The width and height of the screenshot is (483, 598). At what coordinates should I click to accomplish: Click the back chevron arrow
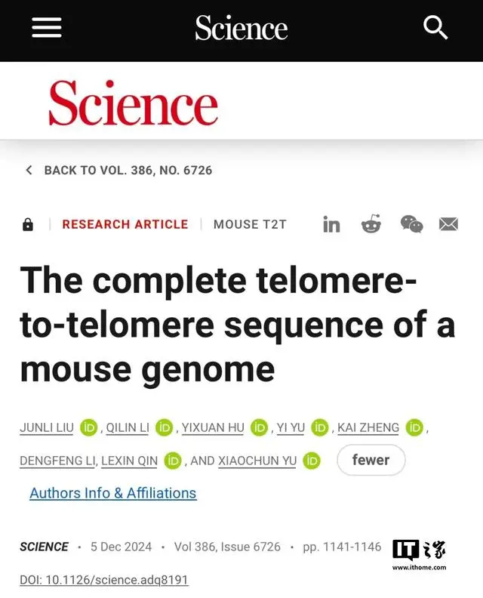point(29,170)
